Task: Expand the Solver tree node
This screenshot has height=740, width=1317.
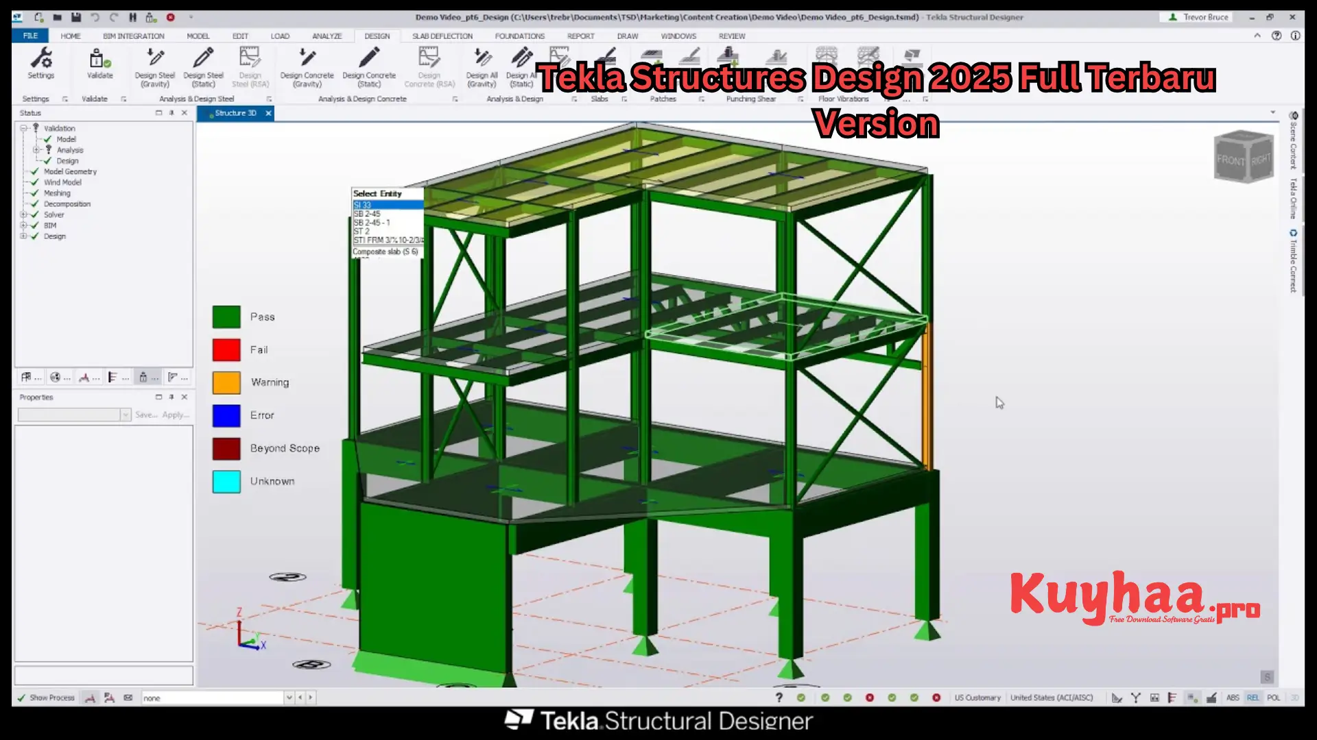Action: tap(25, 214)
